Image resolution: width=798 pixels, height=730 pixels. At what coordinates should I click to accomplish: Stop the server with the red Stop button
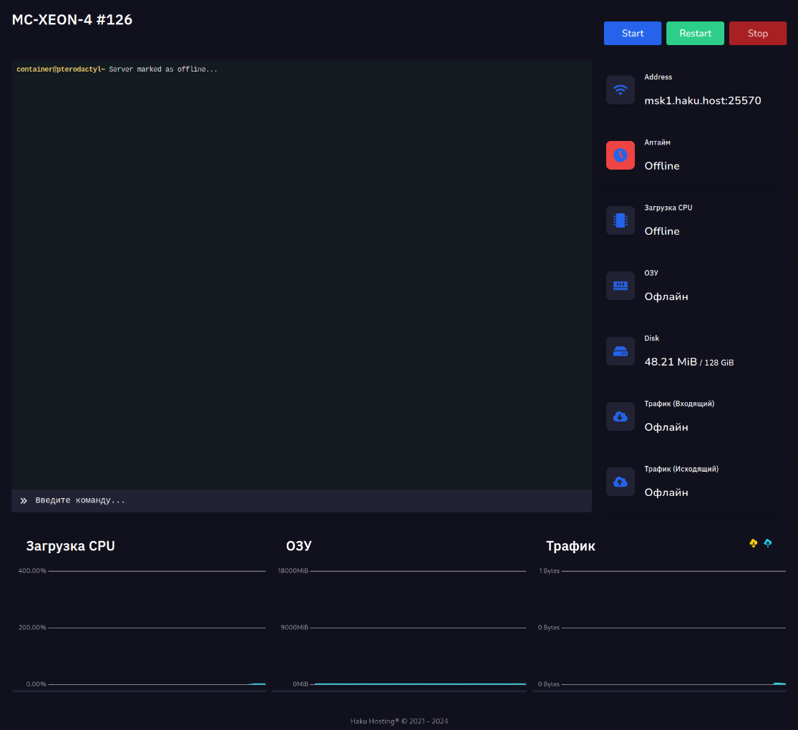point(757,34)
